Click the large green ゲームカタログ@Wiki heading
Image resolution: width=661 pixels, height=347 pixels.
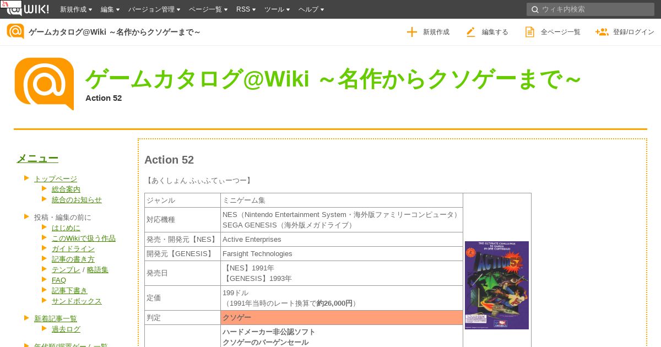(x=333, y=80)
